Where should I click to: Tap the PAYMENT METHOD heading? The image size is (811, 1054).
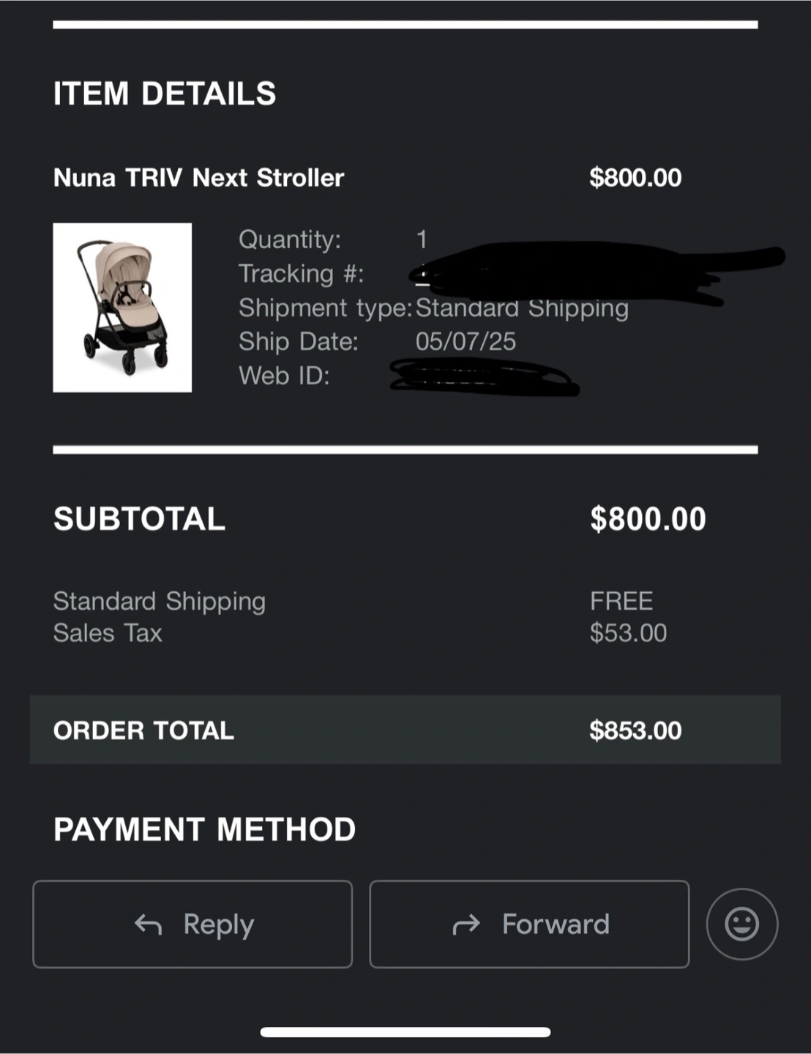click(204, 829)
